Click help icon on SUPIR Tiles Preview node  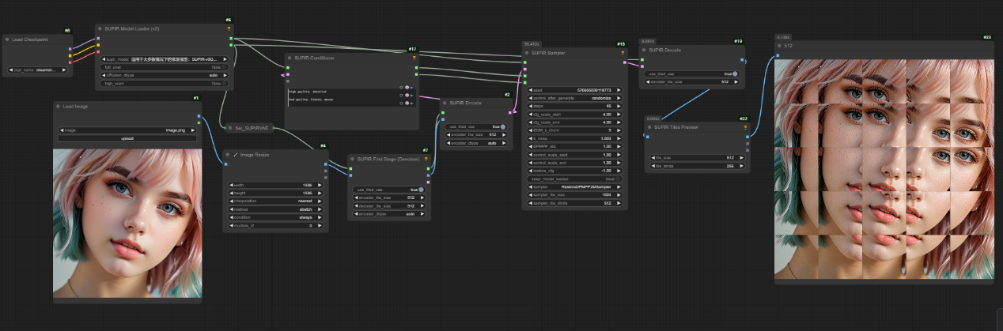point(744,127)
